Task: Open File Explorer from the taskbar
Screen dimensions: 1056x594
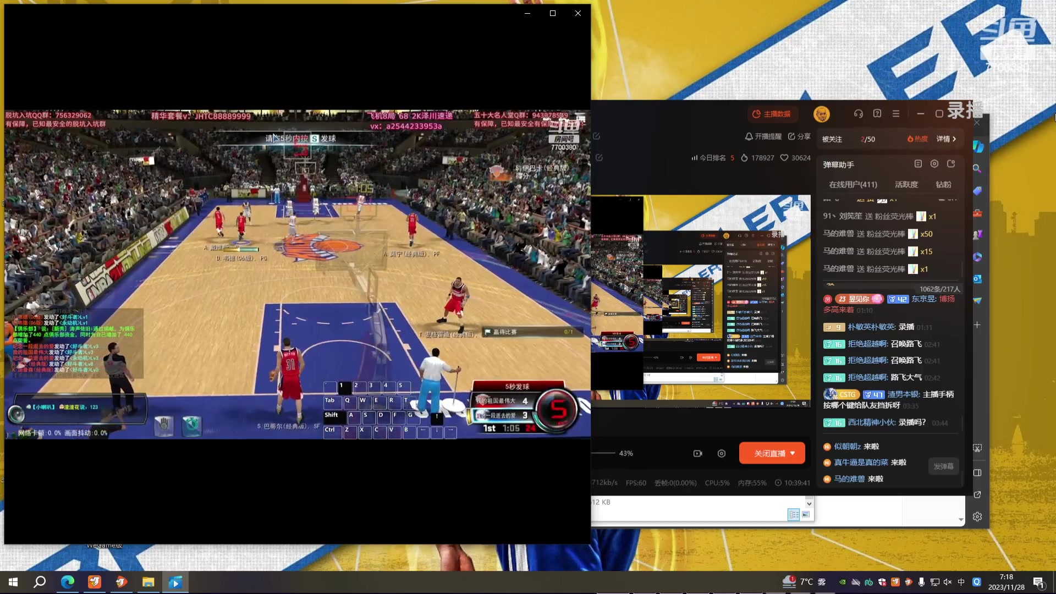Action: [x=148, y=582]
